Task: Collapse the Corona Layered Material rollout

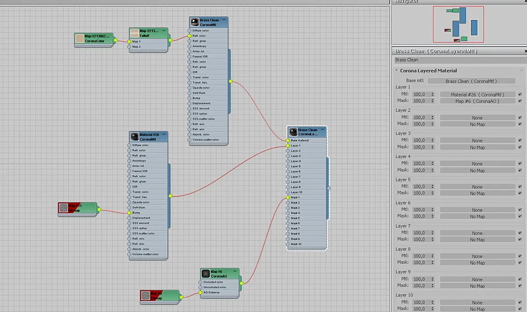Action: tap(397, 71)
